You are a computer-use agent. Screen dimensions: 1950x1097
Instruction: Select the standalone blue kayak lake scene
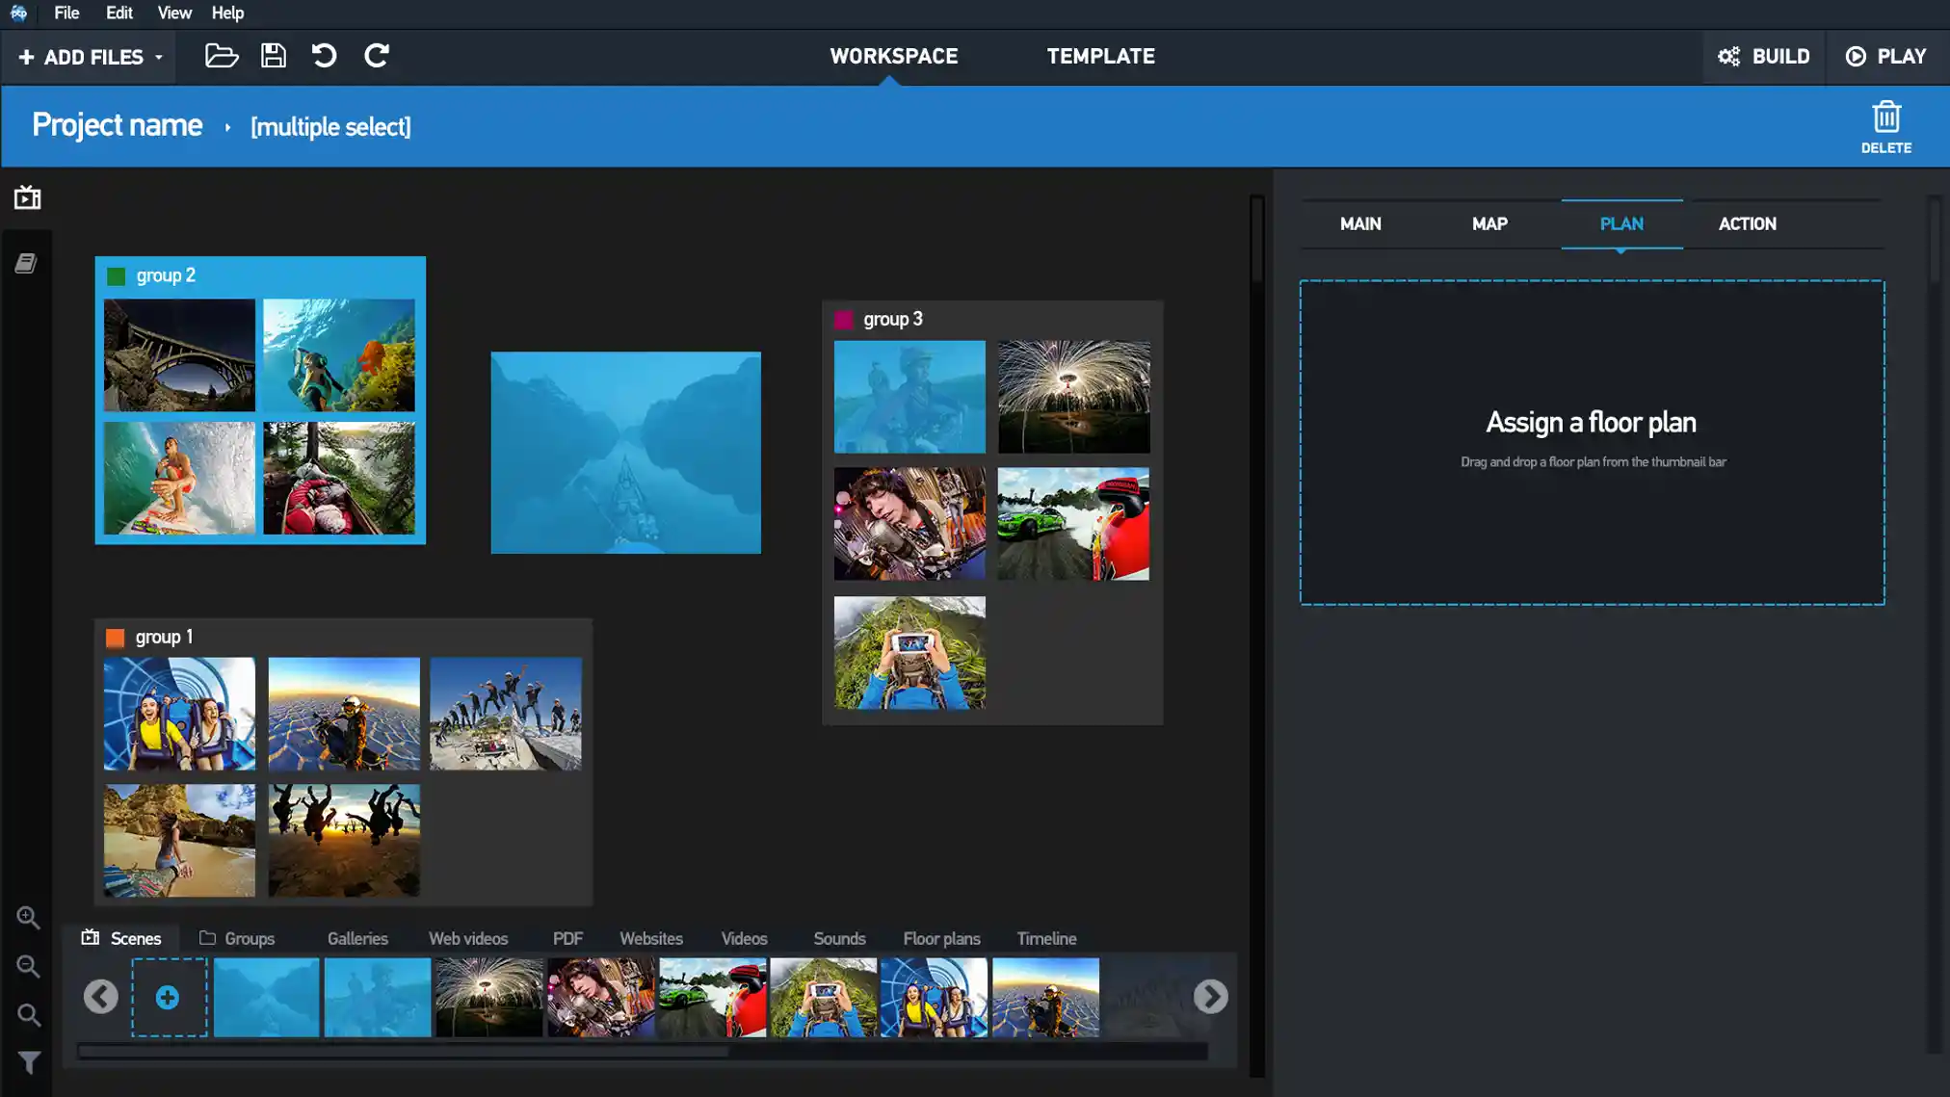(x=625, y=453)
